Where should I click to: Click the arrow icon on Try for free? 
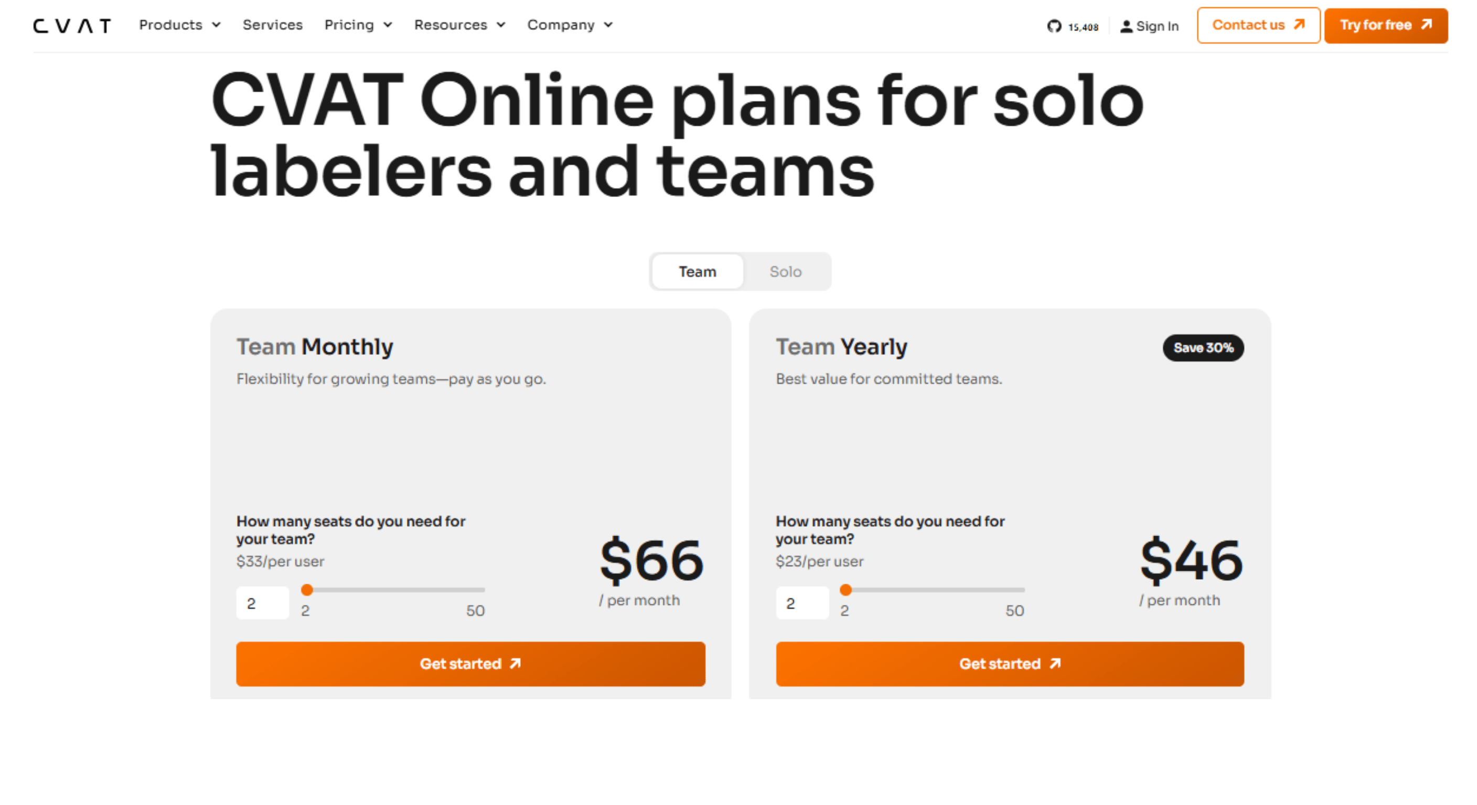1427,25
